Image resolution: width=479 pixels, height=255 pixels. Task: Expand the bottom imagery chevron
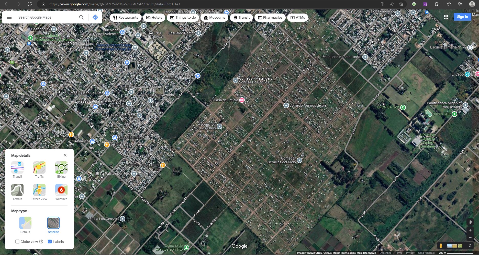point(470,246)
